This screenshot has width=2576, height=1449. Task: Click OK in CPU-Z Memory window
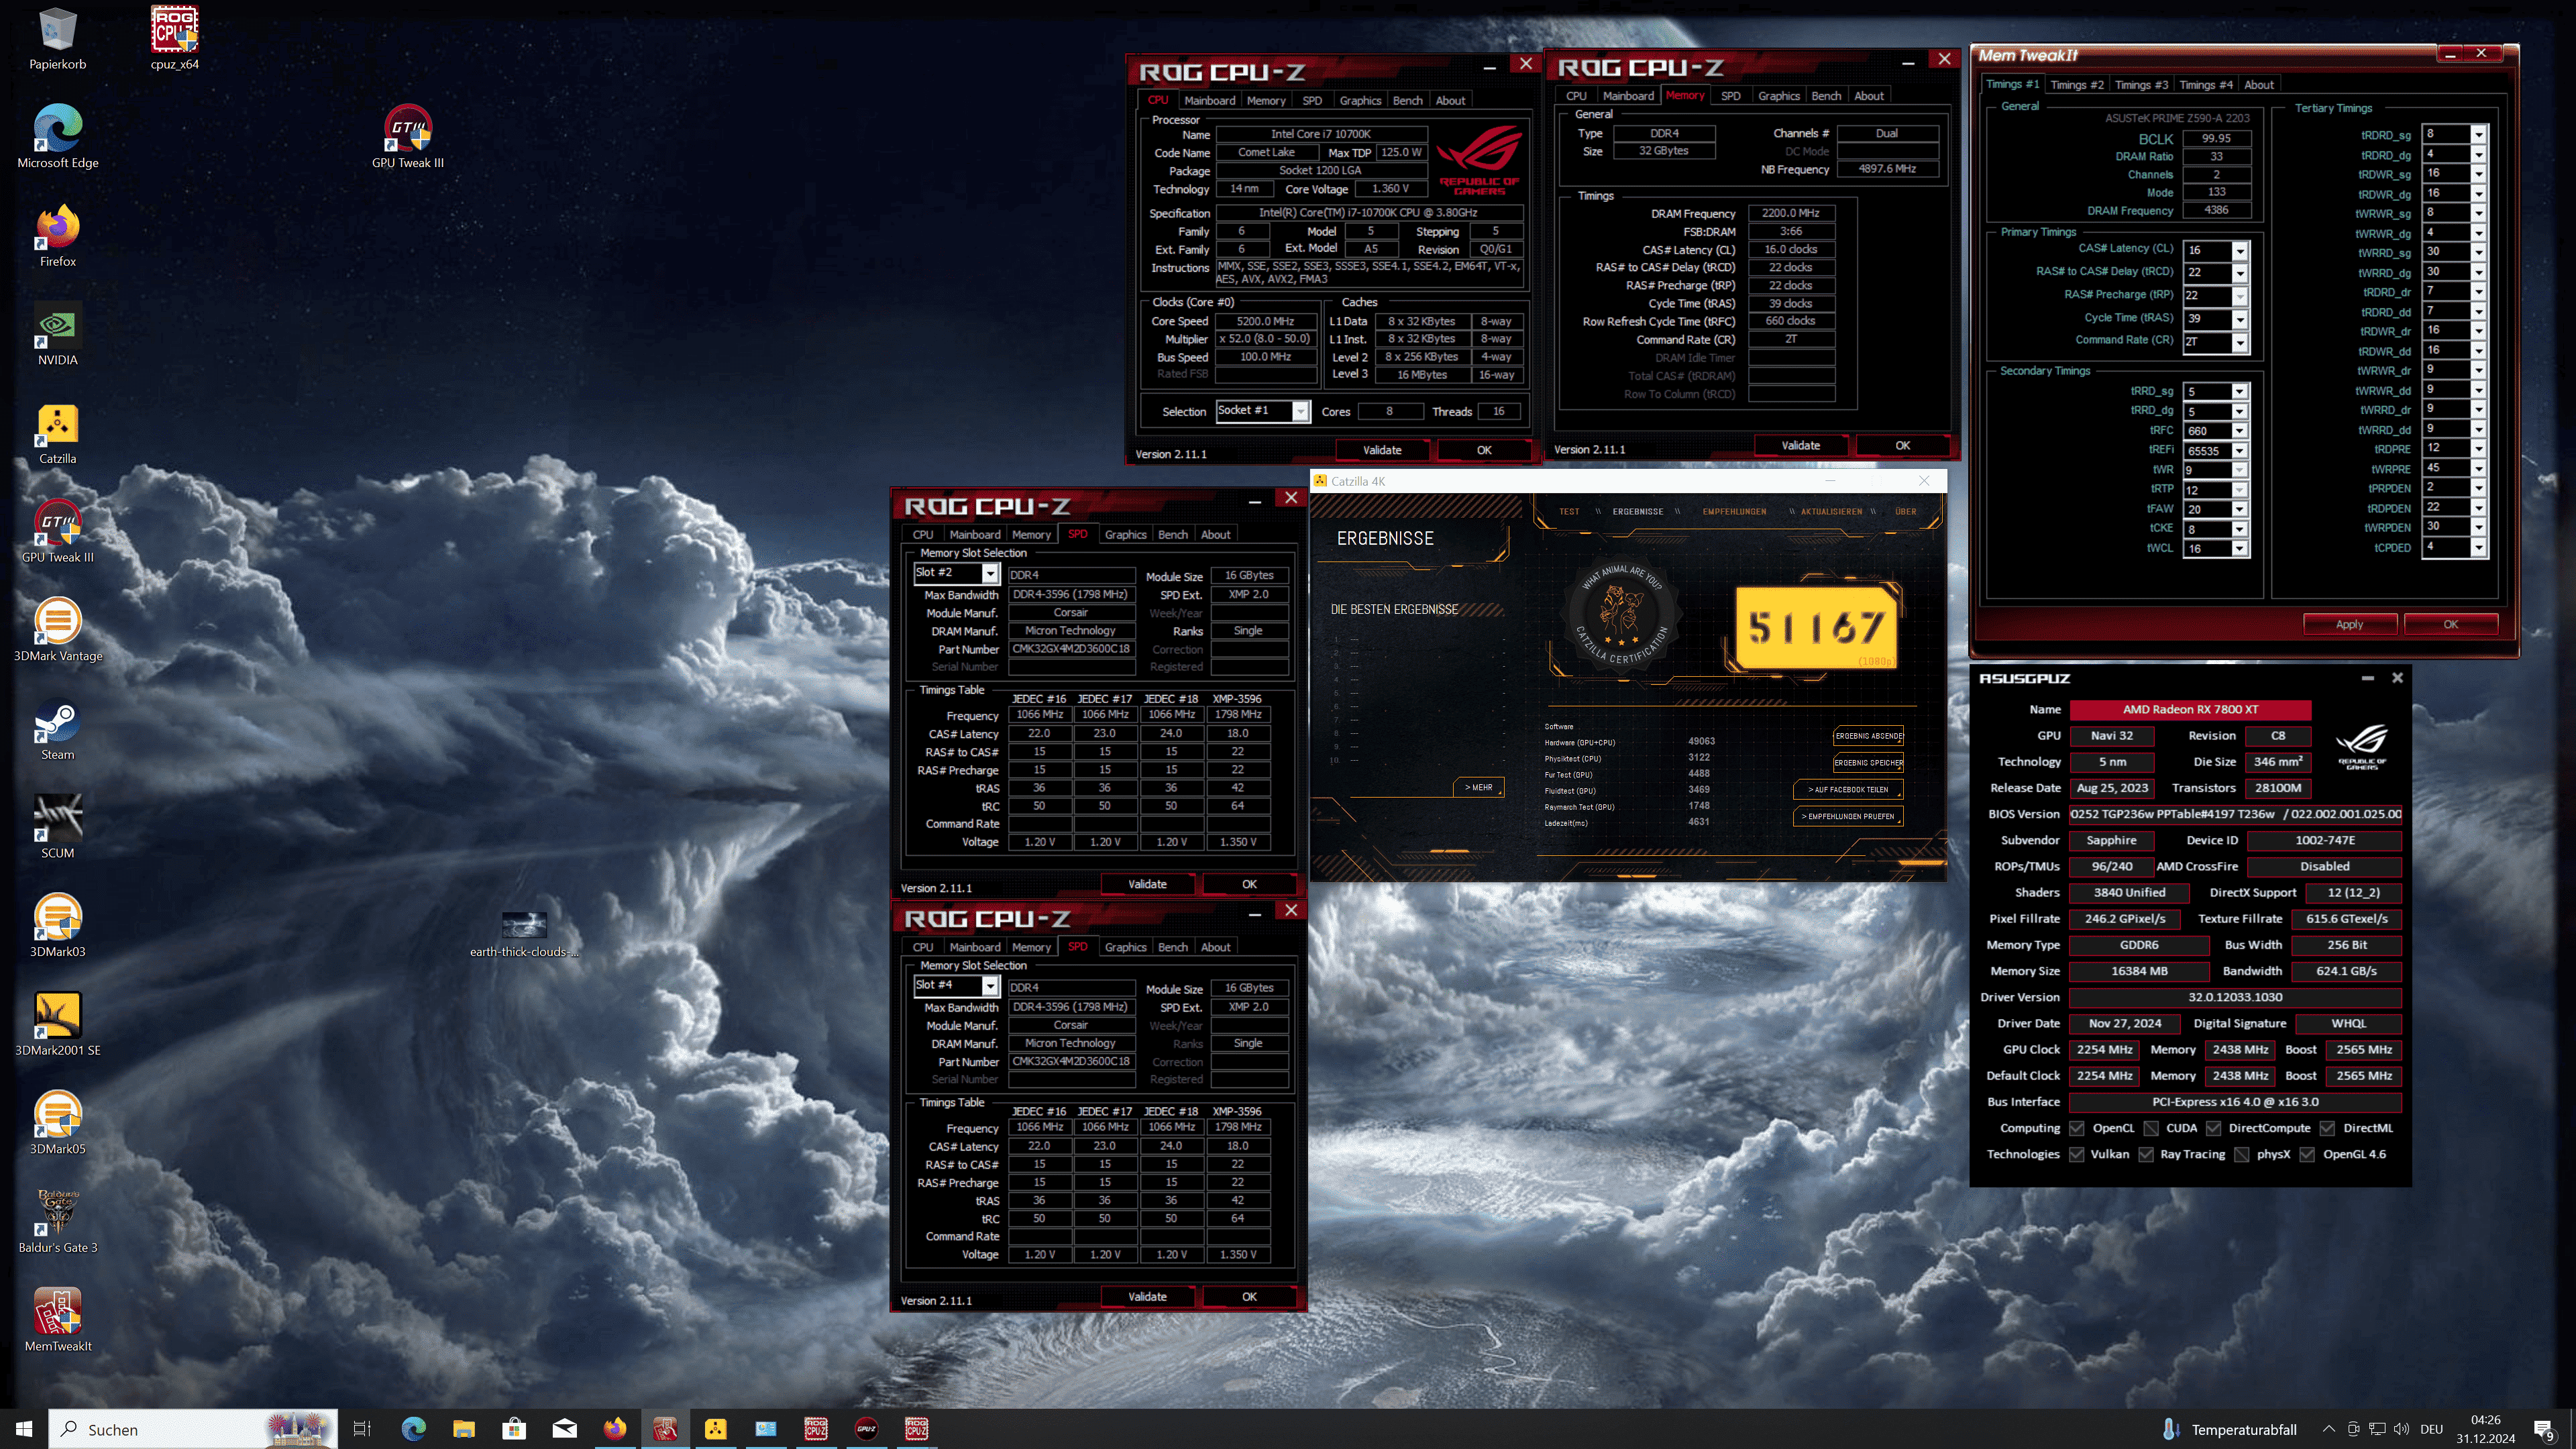(x=1902, y=445)
